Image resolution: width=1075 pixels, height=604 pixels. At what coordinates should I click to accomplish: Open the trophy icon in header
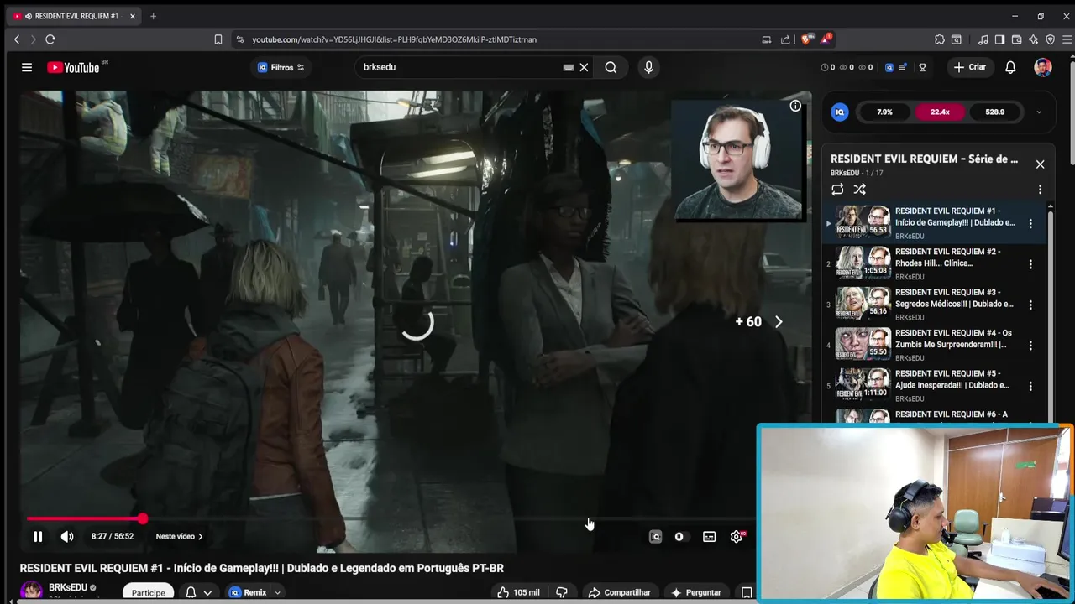[x=922, y=67]
